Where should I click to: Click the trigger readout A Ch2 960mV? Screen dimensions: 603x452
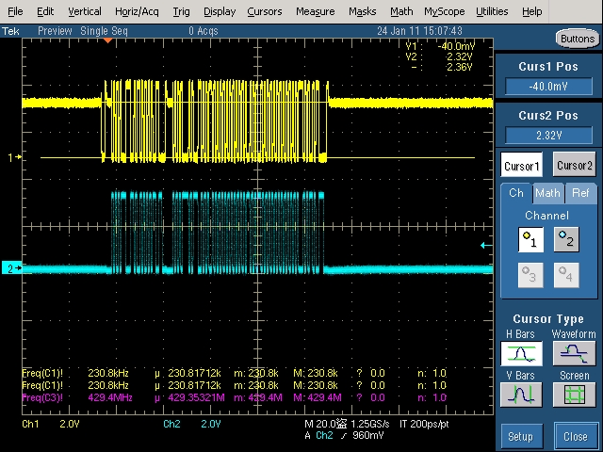[x=344, y=435]
